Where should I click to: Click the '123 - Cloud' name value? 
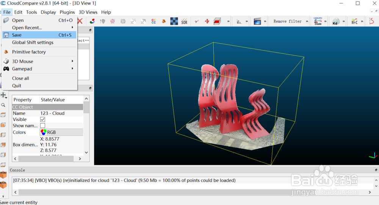coord(52,113)
